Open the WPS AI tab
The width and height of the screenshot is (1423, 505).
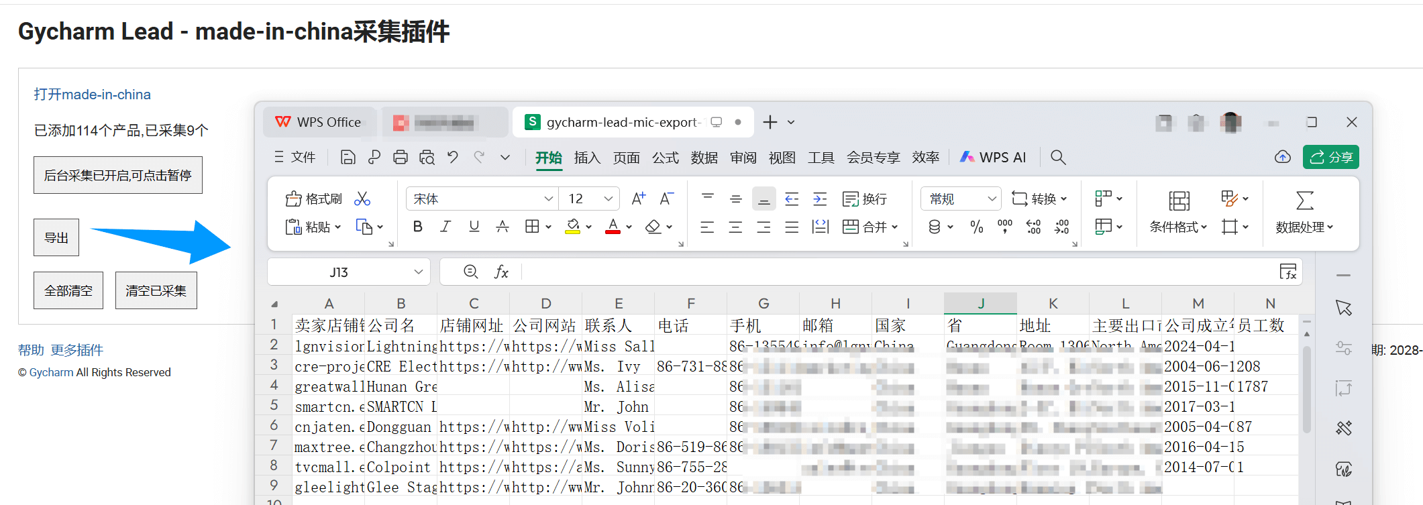993,157
